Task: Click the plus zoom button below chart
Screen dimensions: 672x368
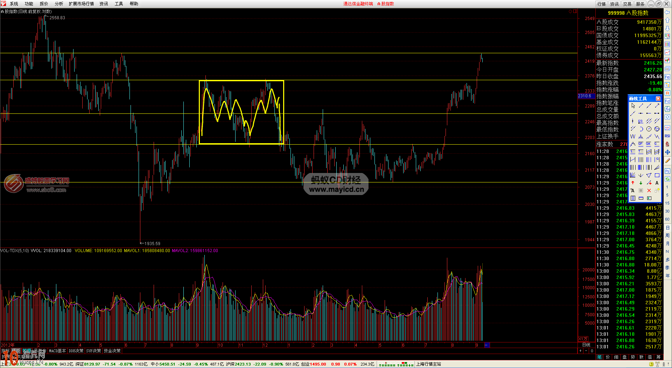Action: (x=581, y=351)
